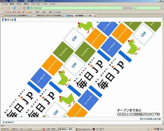
Task: Close the 世界お茶まつり tab
Action: [63, 16]
